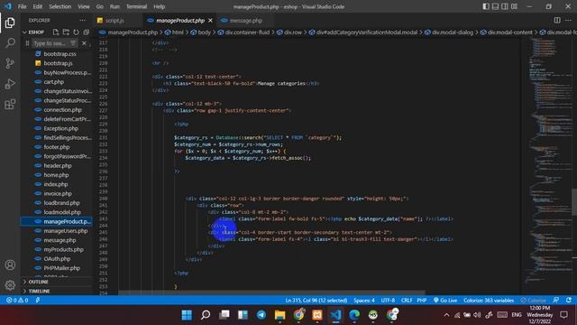Viewport: 577px width, 325px height.
Task: Open Explorer more actions ellipsis
Action: point(82,20)
